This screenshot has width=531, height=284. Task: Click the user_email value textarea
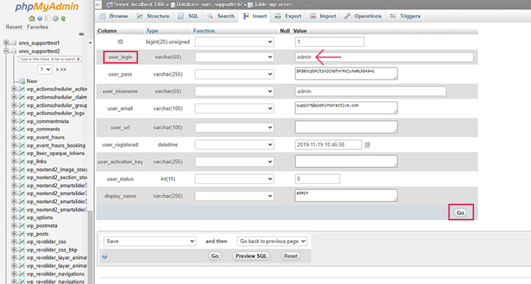(x=347, y=108)
